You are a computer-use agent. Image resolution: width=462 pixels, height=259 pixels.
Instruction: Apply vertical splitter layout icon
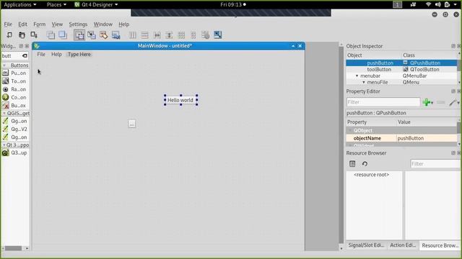pyautogui.click(x=169, y=35)
